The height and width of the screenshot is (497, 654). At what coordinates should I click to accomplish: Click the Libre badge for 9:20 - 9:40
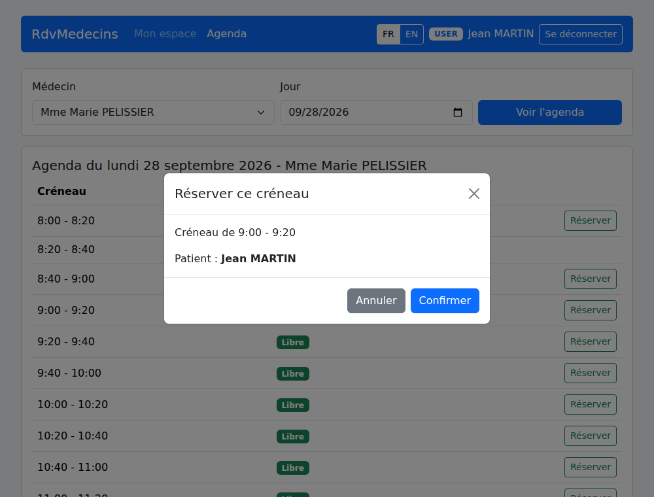pyautogui.click(x=293, y=342)
